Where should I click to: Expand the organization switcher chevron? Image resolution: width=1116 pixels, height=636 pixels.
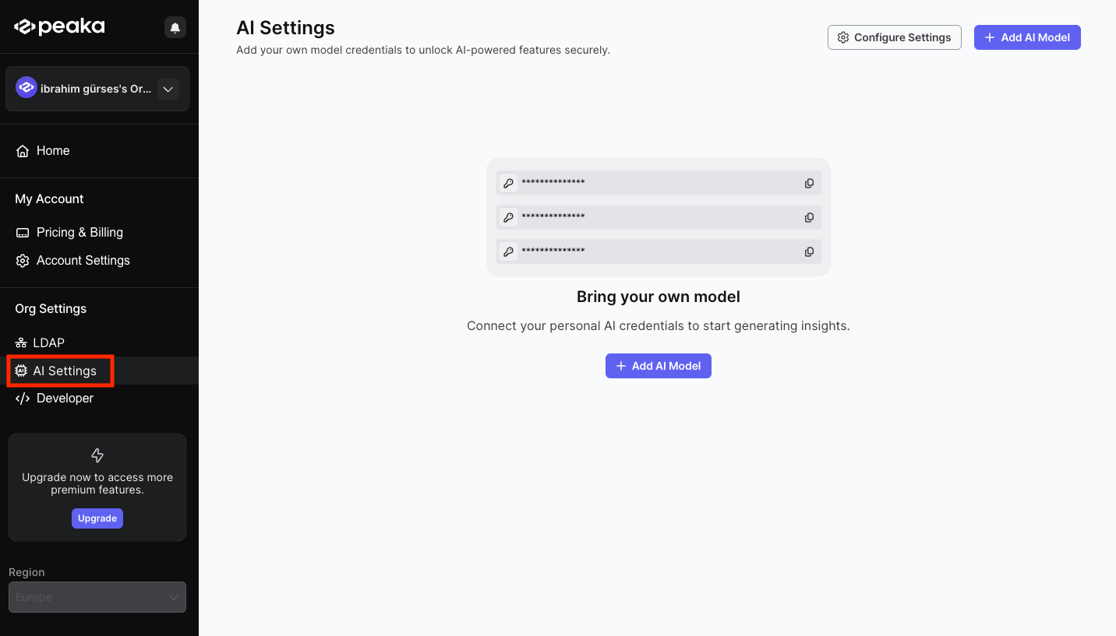tap(168, 90)
